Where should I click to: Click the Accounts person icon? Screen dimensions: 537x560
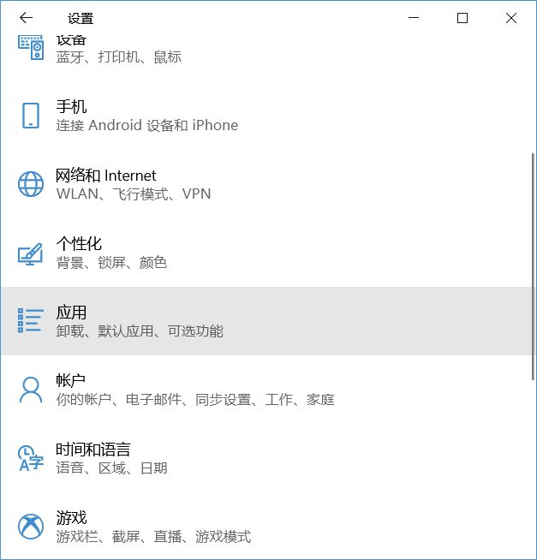31,390
